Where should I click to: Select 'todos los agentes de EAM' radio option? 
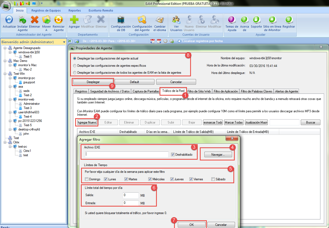[75, 73]
